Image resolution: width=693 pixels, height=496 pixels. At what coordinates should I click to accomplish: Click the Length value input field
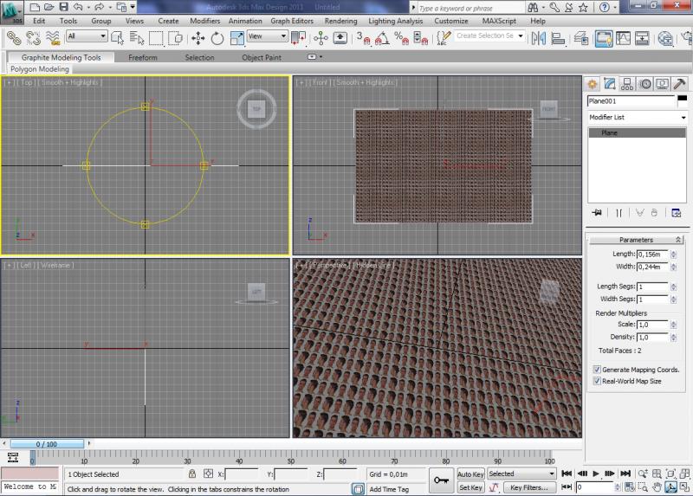click(652, 254)
